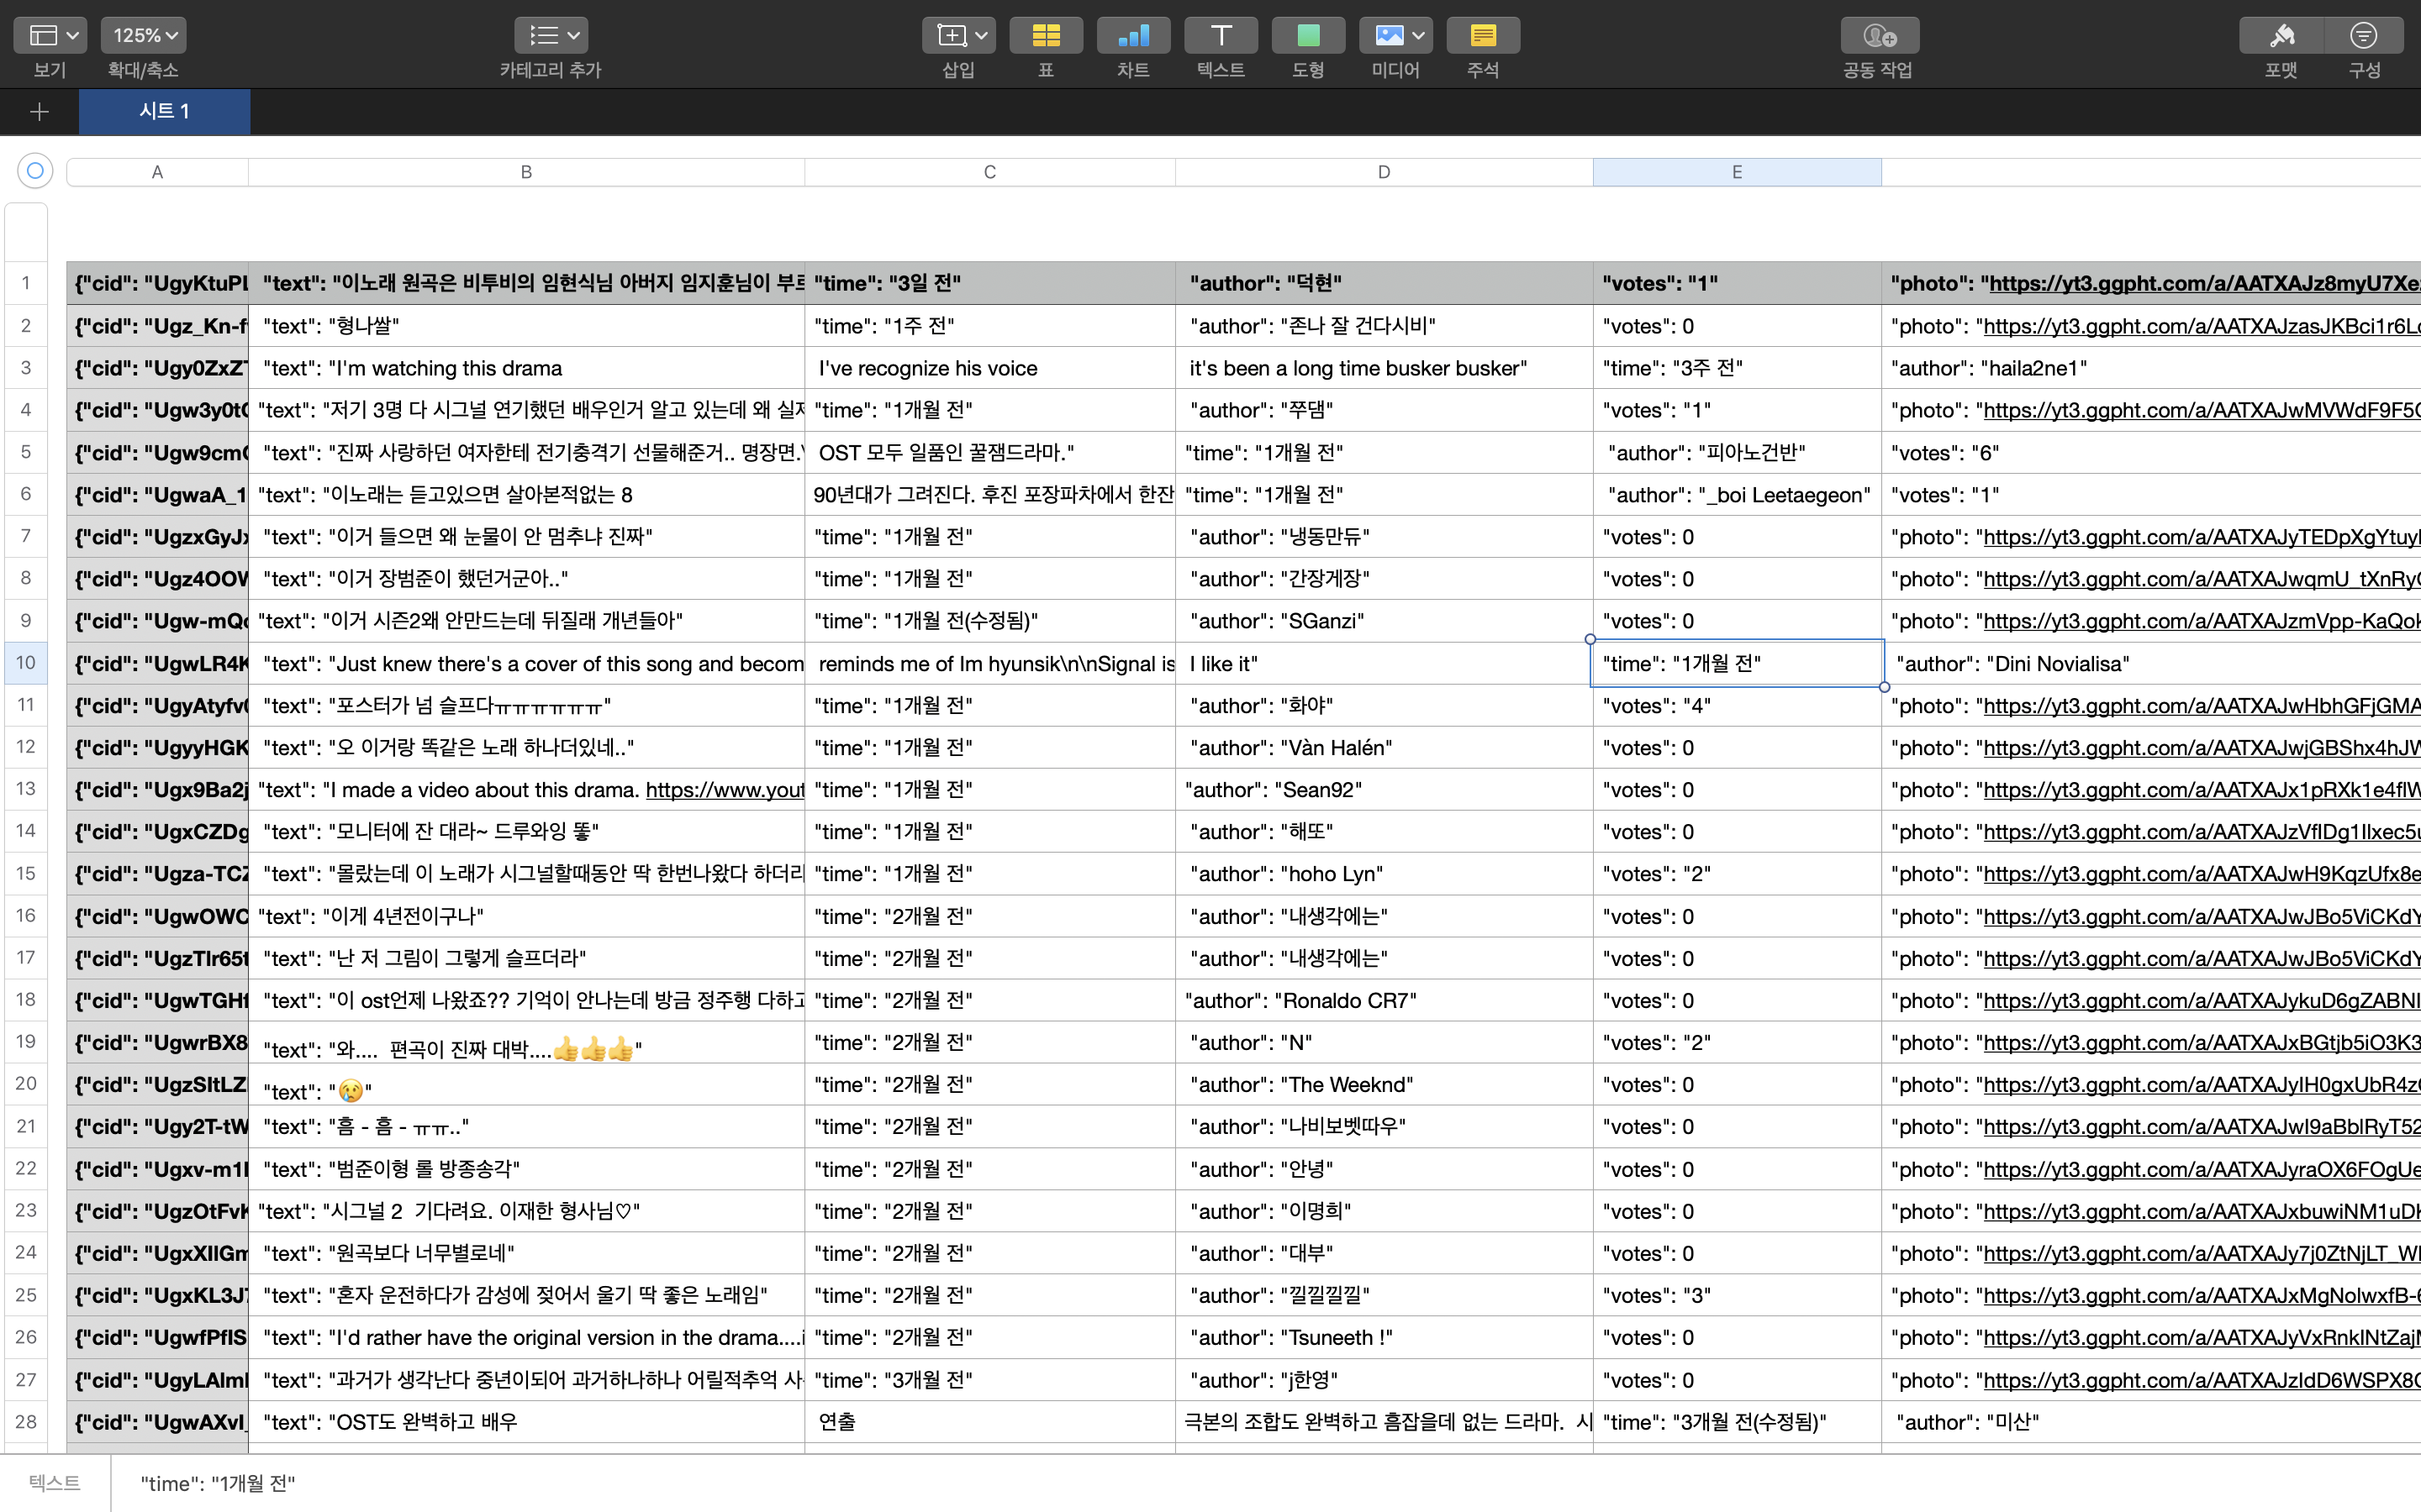The image size is (2421, 1512).
Task: Switch to the 시트 1 sheet tab
Action: coord(164,111)
